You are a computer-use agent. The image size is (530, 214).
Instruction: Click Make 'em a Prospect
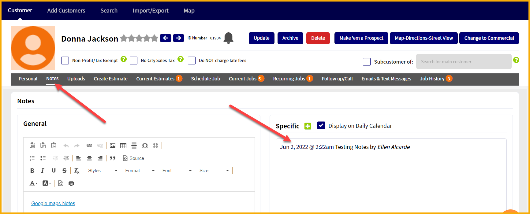[x=361, y=38]
